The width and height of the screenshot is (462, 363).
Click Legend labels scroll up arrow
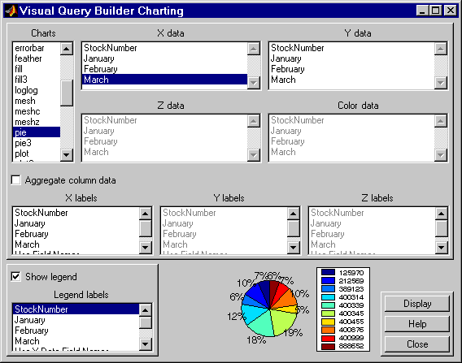pyautogui.click(x=146, y=310)
